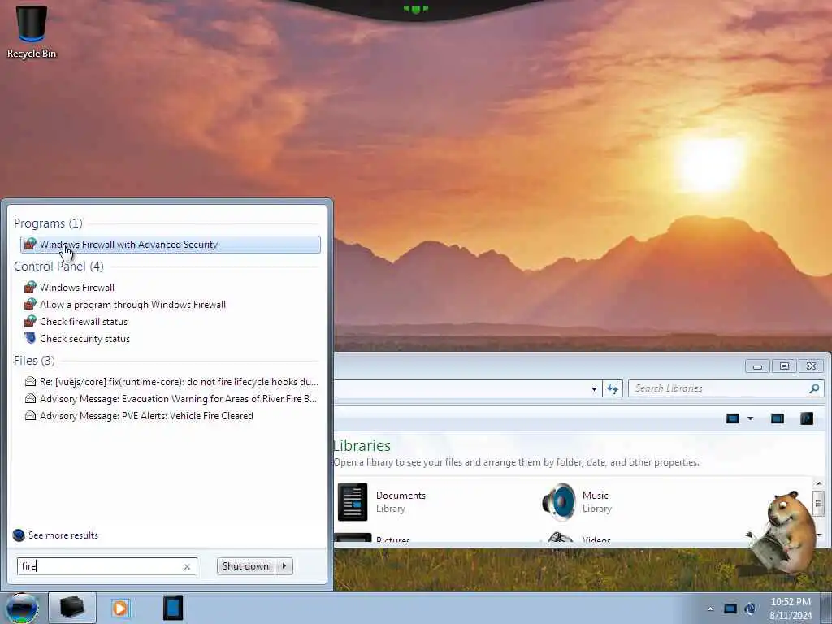This screenshot has width=832, height=624.
Task: Click icon beside Allow a program through Windows Firewall
Action: 30,304
